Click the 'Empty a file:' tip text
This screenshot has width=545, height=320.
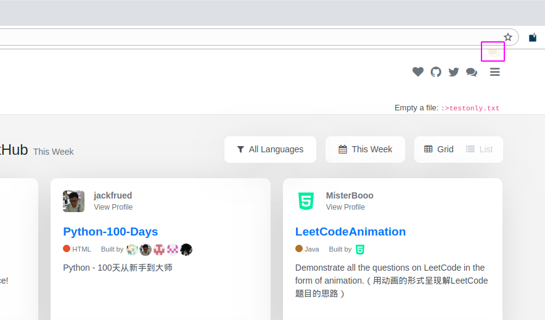click(x=416, y=108)
